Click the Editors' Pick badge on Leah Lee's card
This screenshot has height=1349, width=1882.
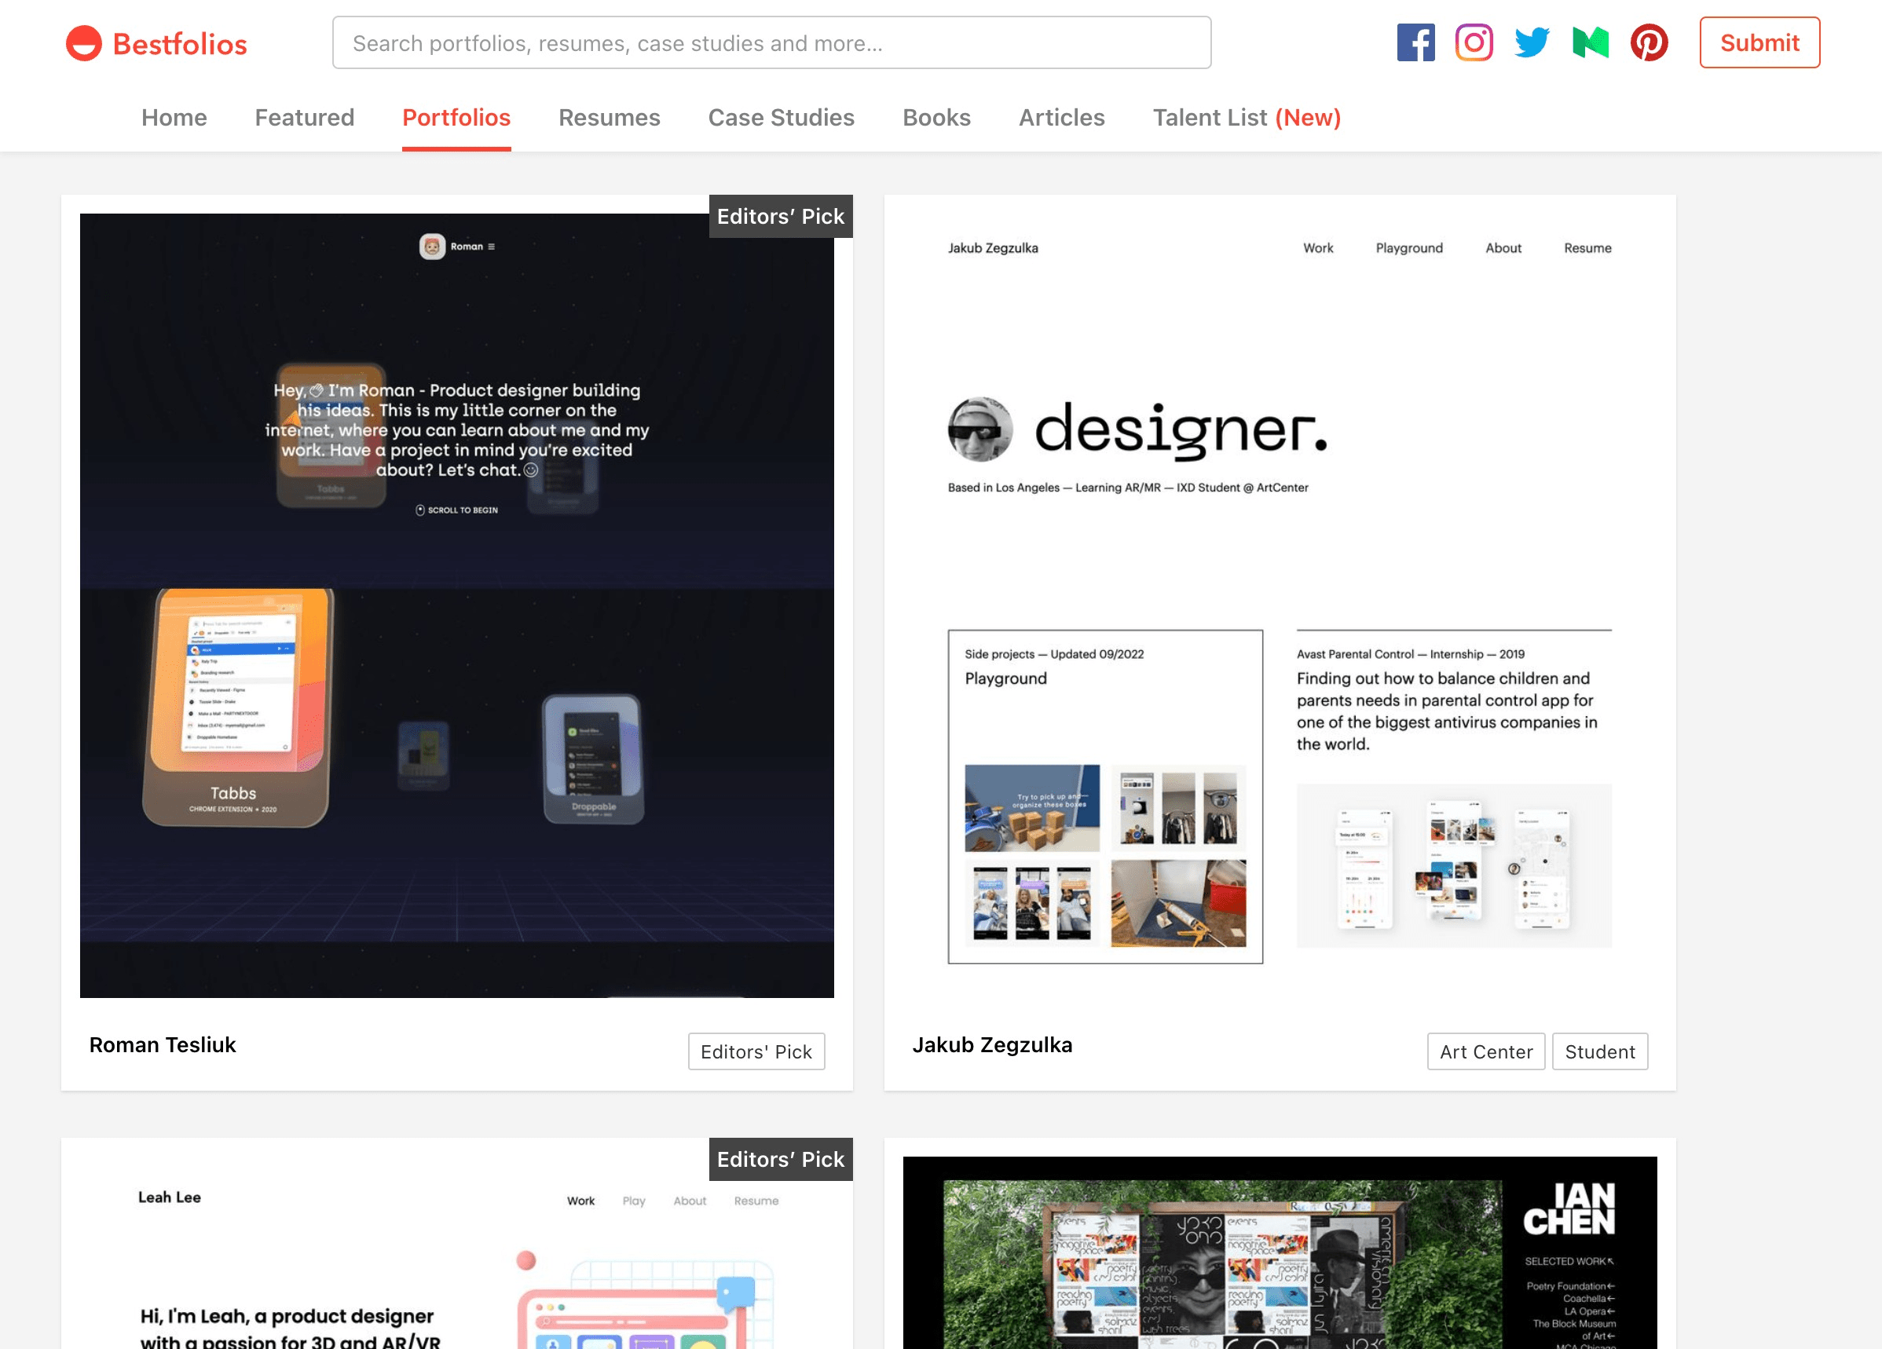pos(780,1159)
